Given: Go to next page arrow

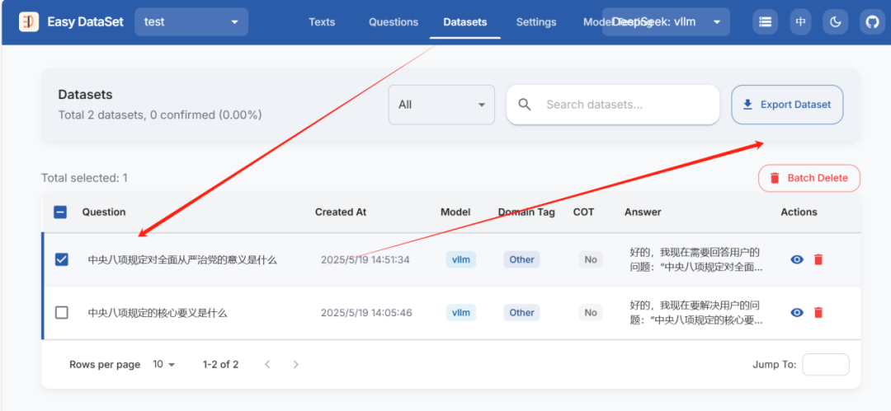Looking at the screenshot, I should click(295, 364).
